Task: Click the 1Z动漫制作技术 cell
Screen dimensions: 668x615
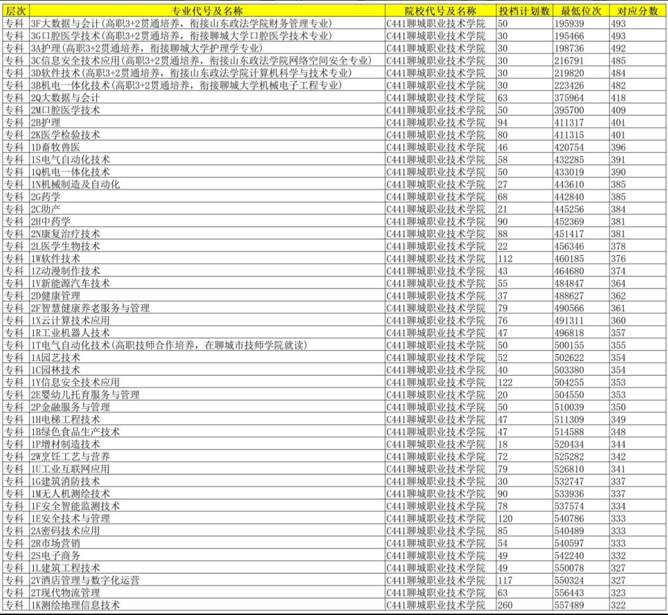Action: (207, 270)
